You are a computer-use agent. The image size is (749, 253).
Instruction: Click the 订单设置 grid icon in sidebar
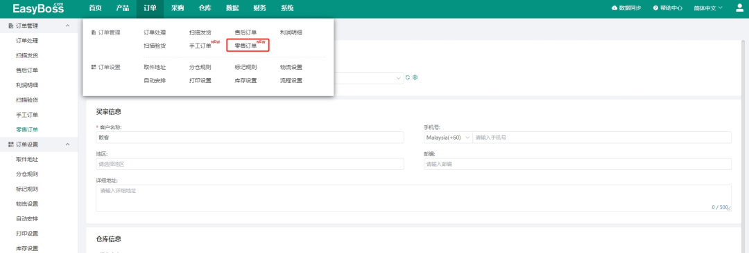(x=11, y=144)
